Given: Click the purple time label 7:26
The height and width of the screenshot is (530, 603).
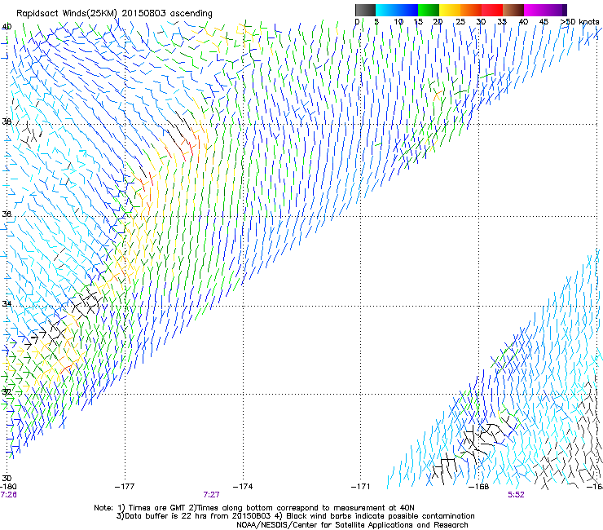Looking at the screenshot, I should pyautogui.click(x=8, y=495).
